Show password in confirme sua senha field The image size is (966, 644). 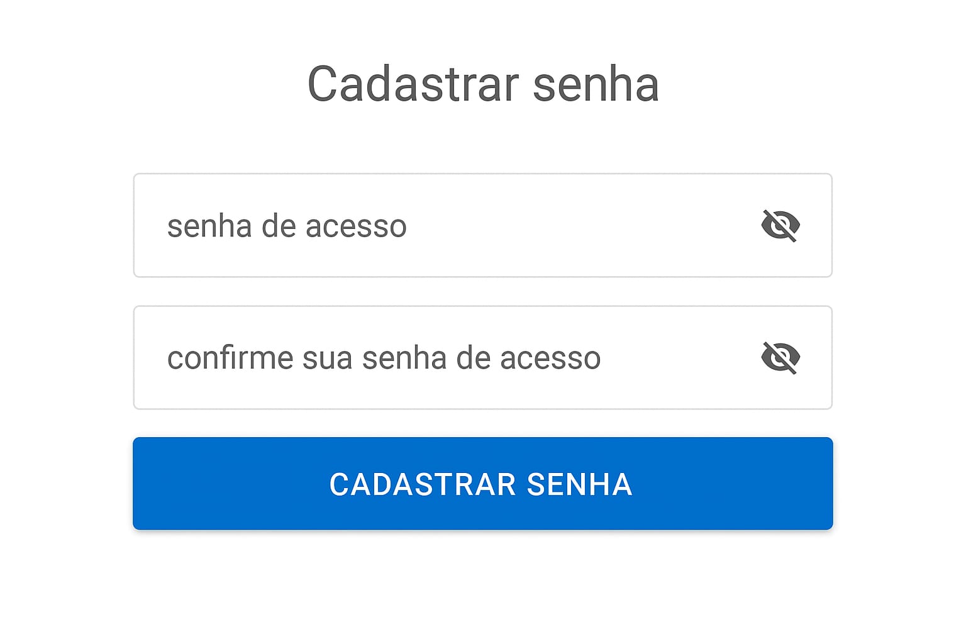point(780,357)
